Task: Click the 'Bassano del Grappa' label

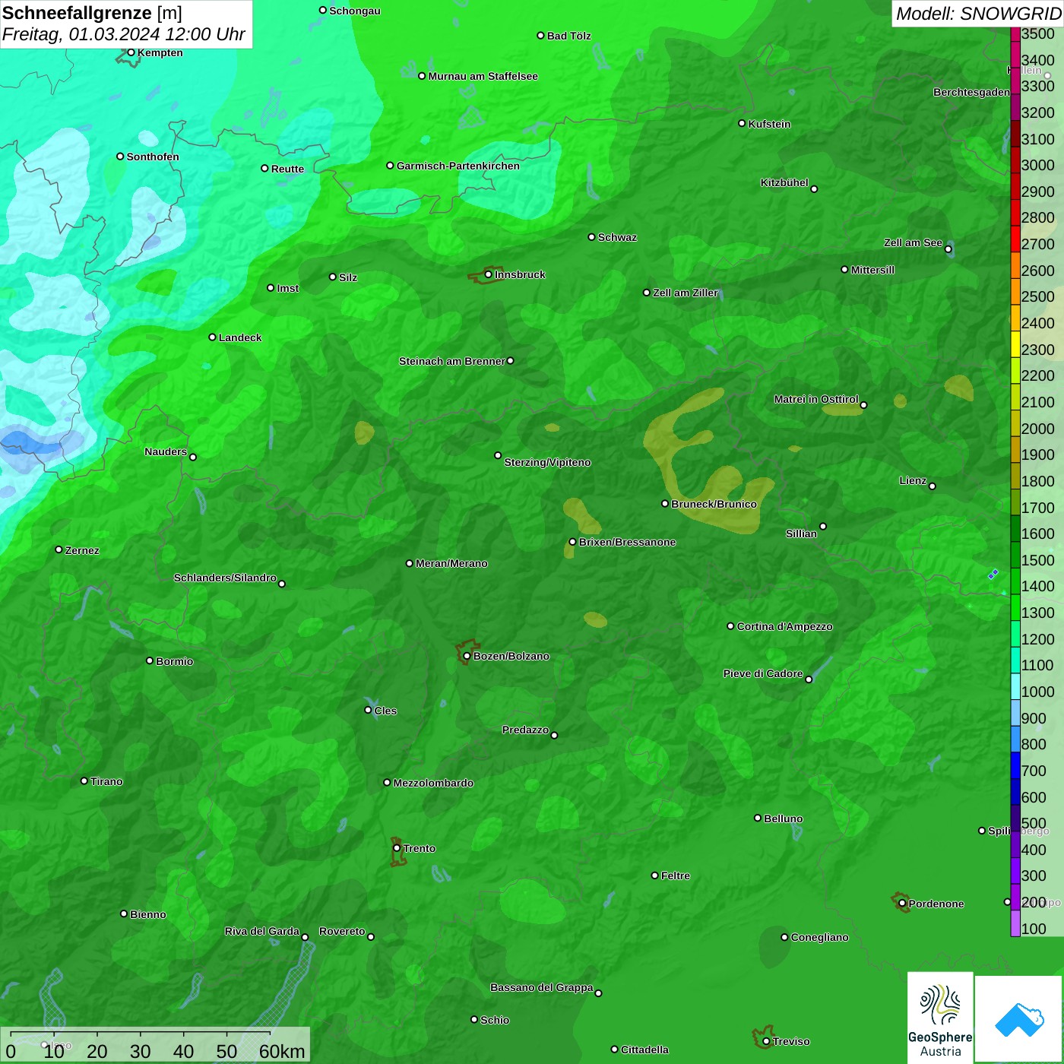Action: pyautogui.click(x=542, y=987)
